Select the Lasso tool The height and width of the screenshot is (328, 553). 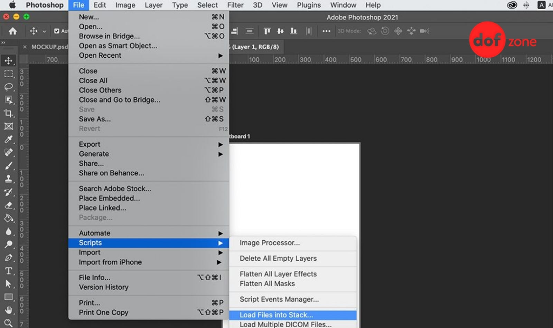(x=9, y=87)
